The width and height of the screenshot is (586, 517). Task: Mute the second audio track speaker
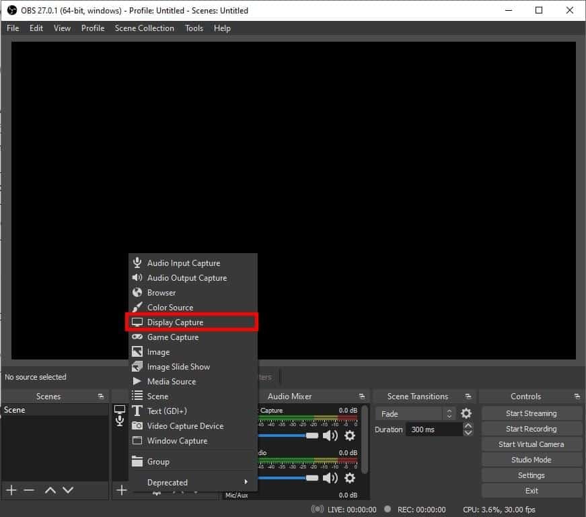point(330,478)
